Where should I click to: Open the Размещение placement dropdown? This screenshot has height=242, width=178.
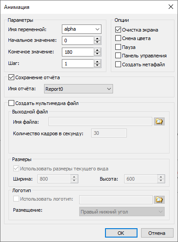pyautogui.click(x=122, y=212)
